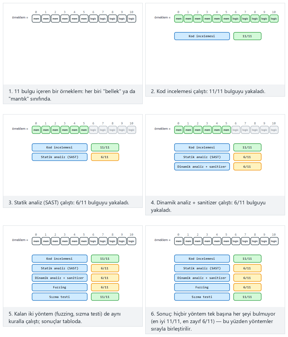Click the 'Kod incelemesi' box in panel 2
Viewport: 288px width, 337px height.
[x=202, y=36]
